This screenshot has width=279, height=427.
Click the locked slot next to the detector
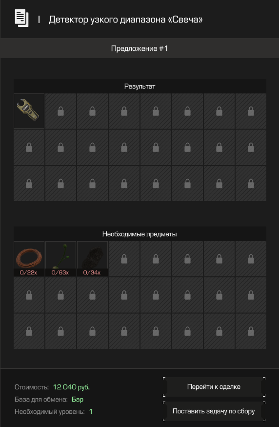click(x=60, y=111)
